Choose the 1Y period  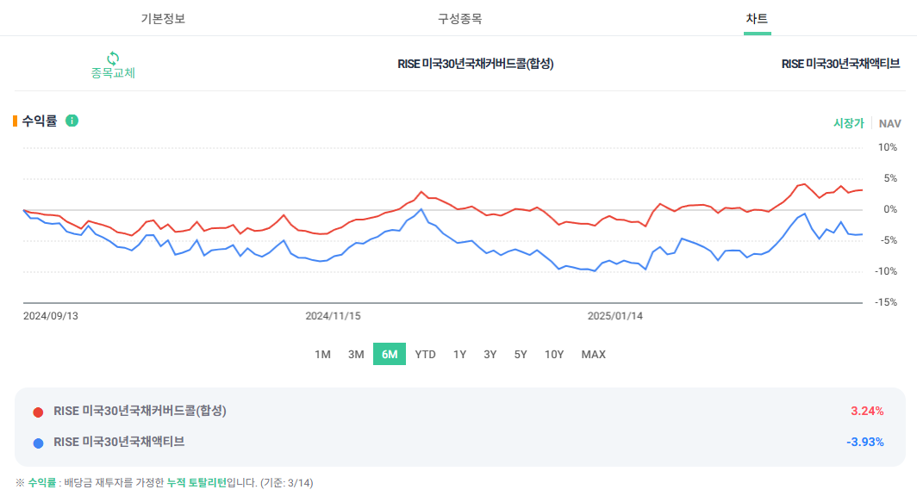point(459,354)
